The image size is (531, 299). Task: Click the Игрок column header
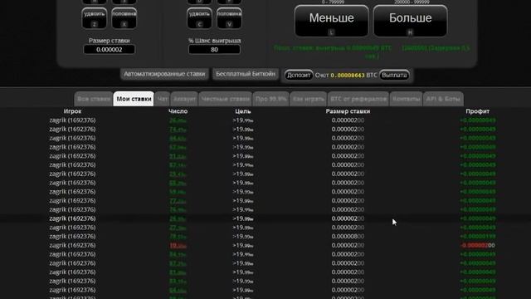(72, 111)
